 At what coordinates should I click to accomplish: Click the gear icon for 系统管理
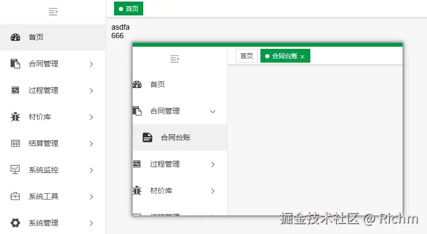point(15,223)
